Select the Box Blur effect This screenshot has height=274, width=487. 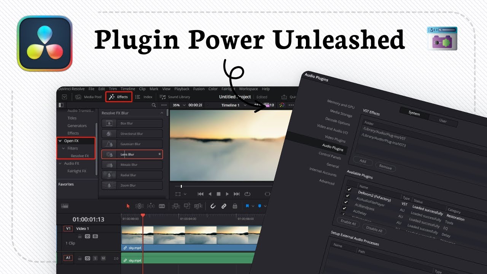click(132, 123)
